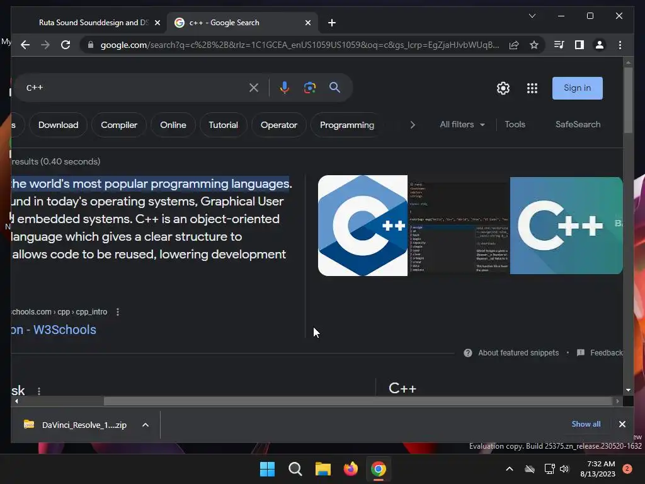Viewport: 645px width, 484px height.
Task: Open the search Tools options
Action: [x=515, y=124]
